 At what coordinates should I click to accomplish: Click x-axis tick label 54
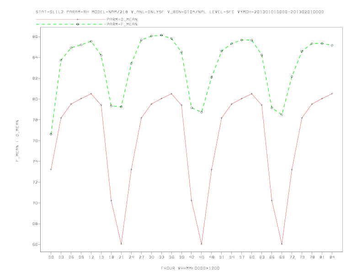point(232,257)
